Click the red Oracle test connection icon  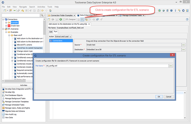[9, 26]
